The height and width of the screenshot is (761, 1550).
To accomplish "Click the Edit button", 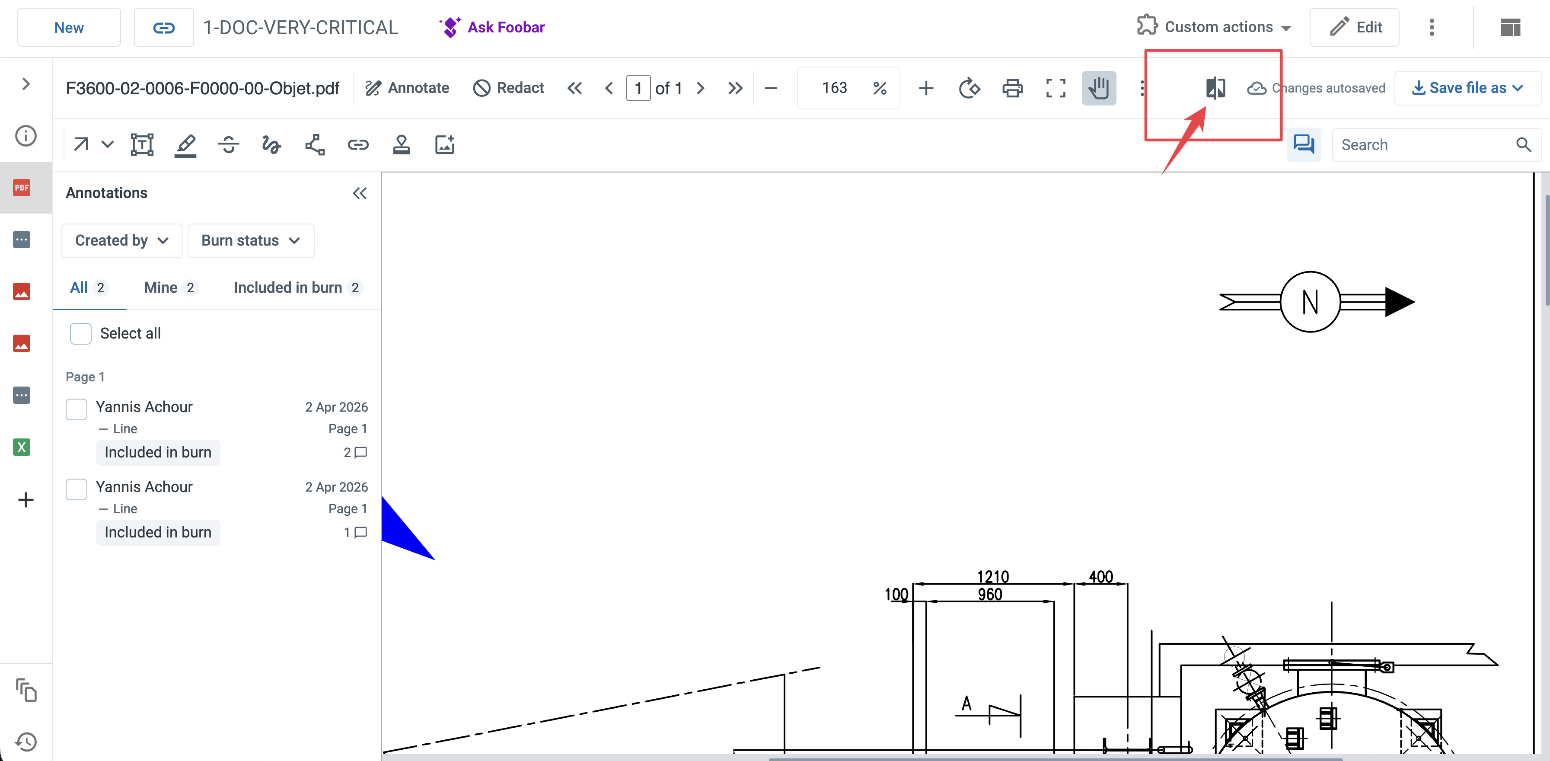I will [1354, 27].
